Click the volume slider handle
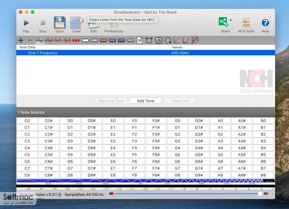This screenshot has width=289, height=209. tap(260, 194)
